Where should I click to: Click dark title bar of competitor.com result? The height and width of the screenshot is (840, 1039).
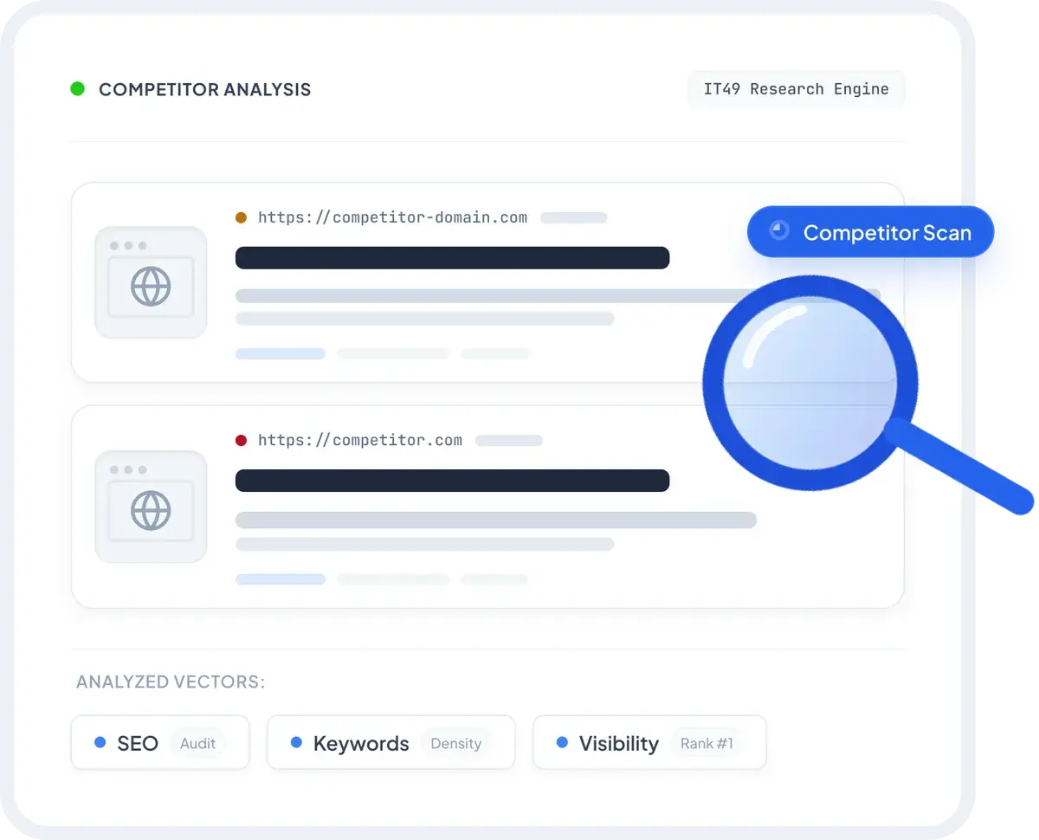point(452,481)
